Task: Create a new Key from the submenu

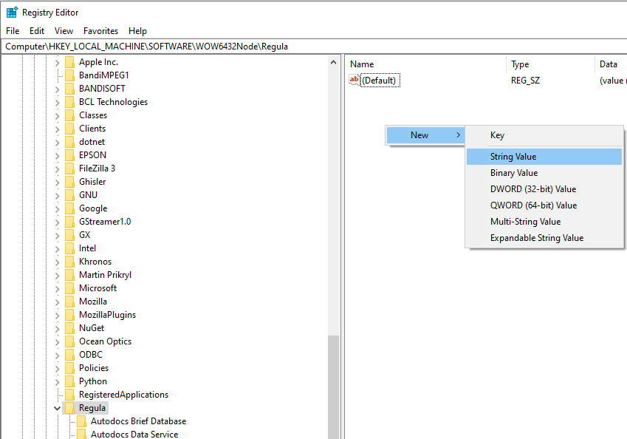Action: pyautogui.click(x=497, y=135)
